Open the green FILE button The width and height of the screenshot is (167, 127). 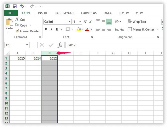pyautogui.click(x=10, y=13)
